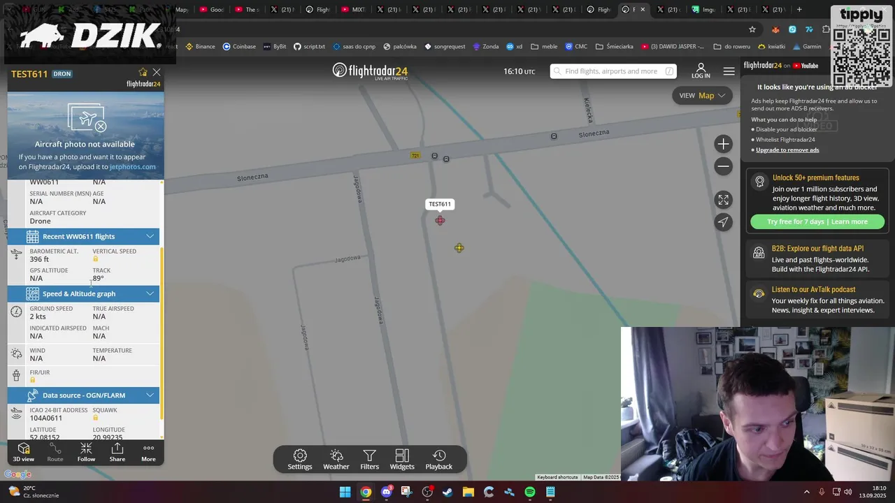Open Steam from the taskbar
Image resolution: width=895 pixels, height=503 pixels.
pos(447,492)
